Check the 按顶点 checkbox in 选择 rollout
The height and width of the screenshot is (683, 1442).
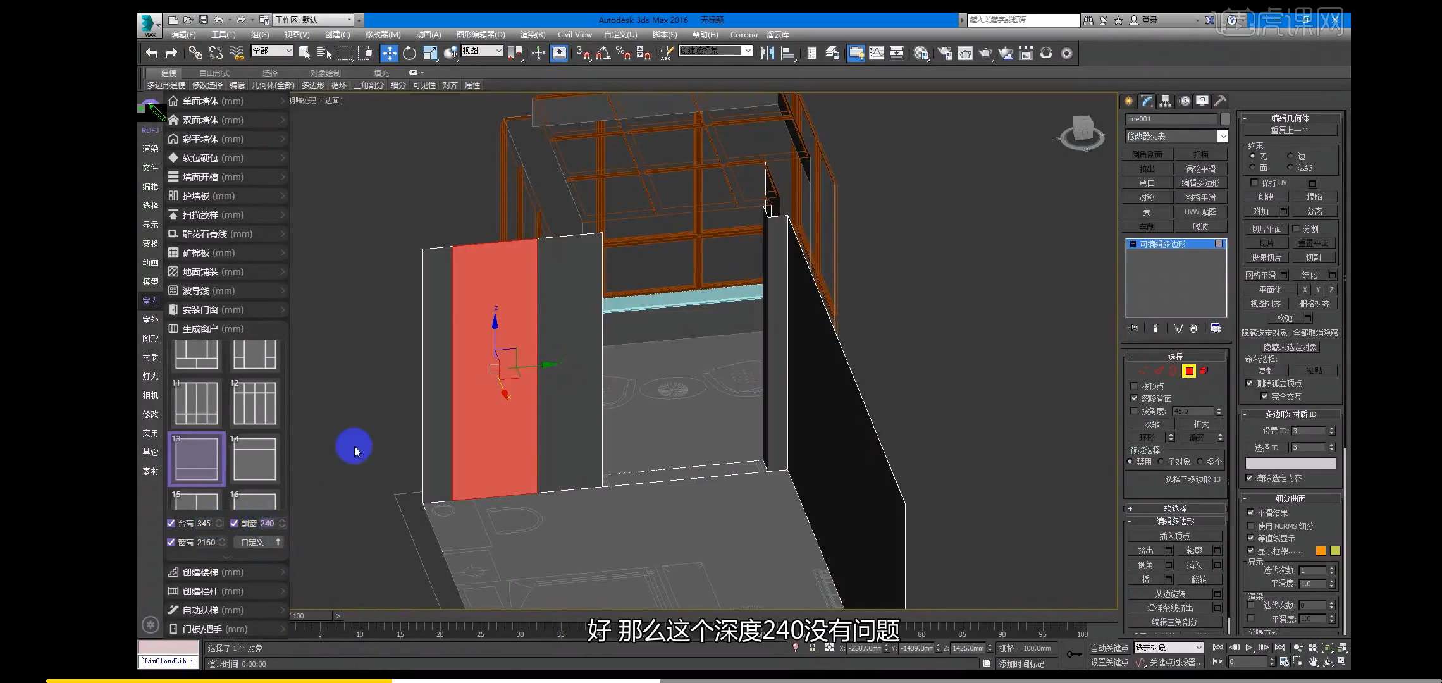[x=1135, y=386]
